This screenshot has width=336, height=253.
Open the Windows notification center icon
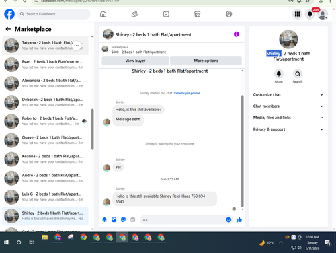(x=328, y=242)
